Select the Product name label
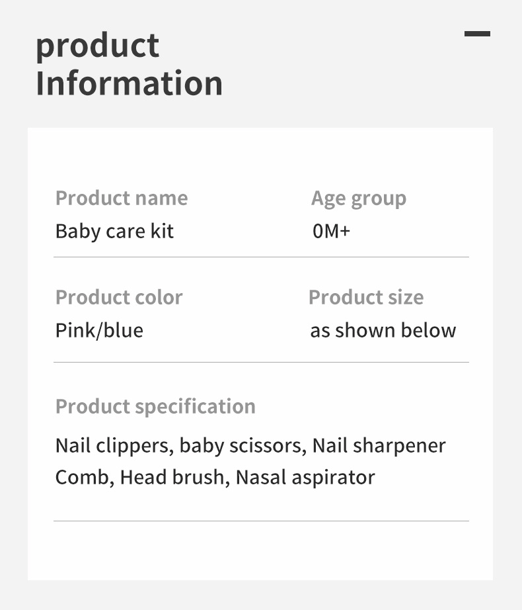522x610 pixels. click(x=122, y=198)
